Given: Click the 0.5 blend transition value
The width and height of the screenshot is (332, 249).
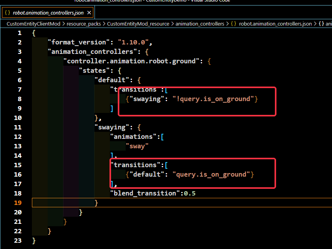Looking at the screenshot, I should (x=190, y=194).
